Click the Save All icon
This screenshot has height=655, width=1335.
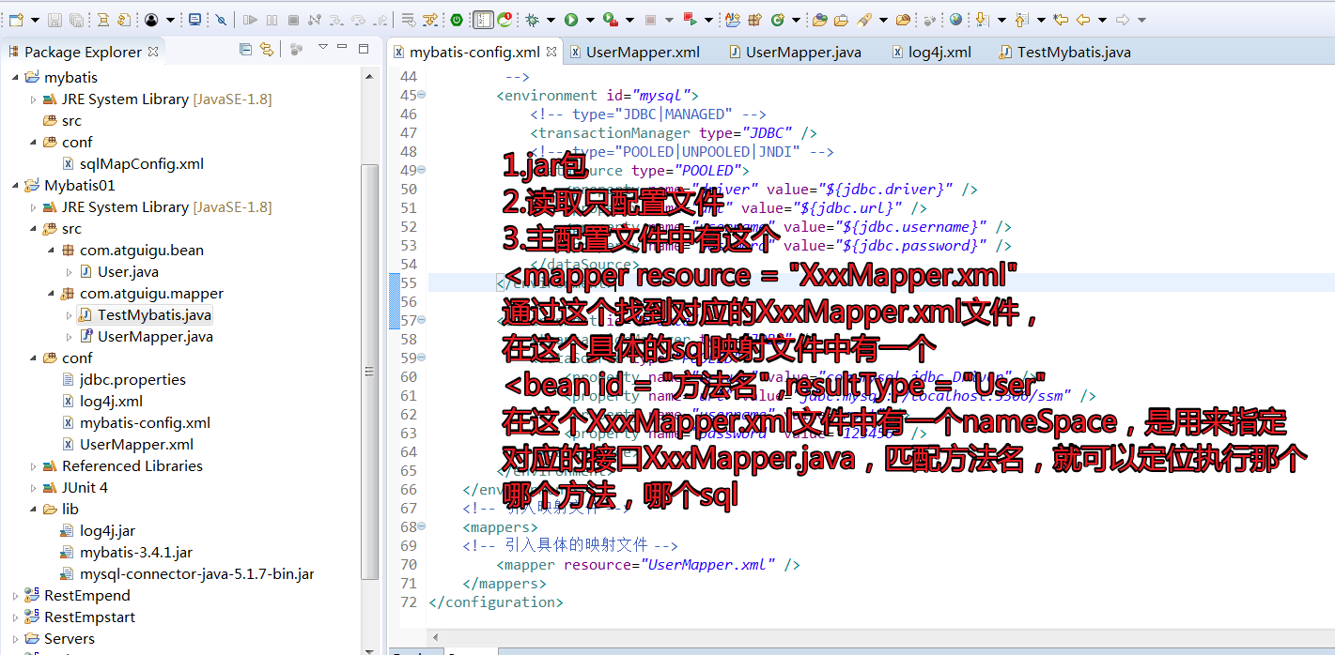[76, 20]
